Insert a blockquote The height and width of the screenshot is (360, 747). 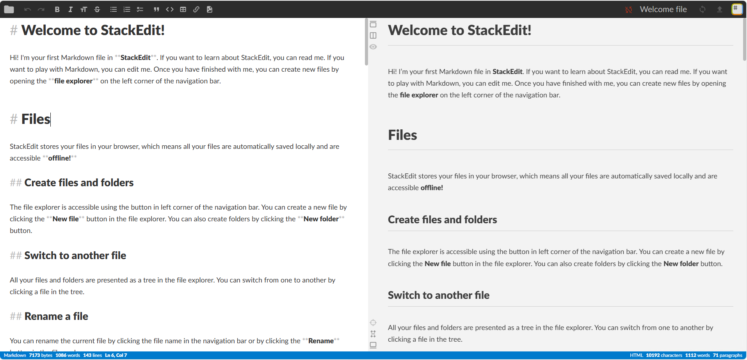pos(157,9)
